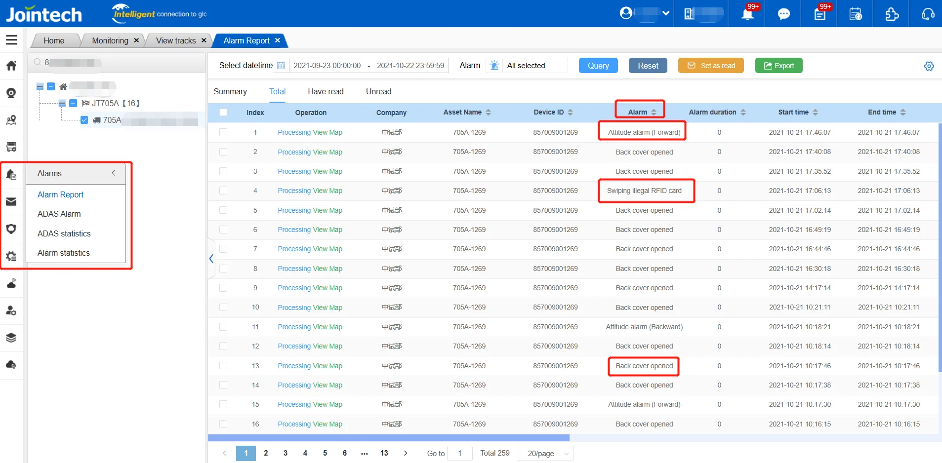Uncheck the 705A device tree checkbox

pos(84,120)
